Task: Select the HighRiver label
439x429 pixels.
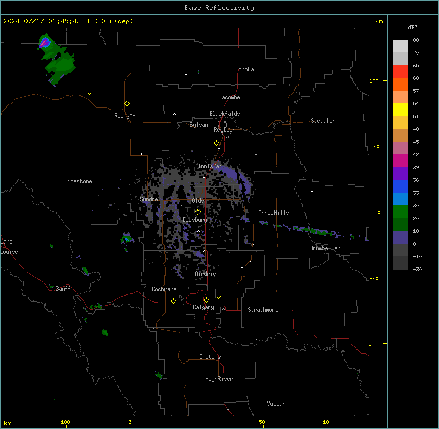Action: pos(219,379)
